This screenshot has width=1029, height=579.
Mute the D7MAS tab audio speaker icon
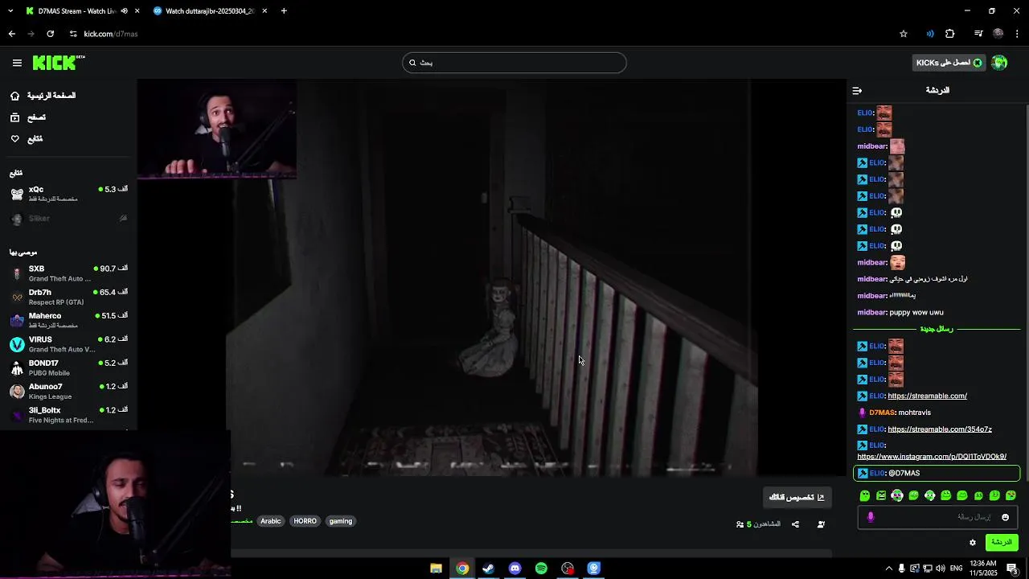click(x=124, y=11)
